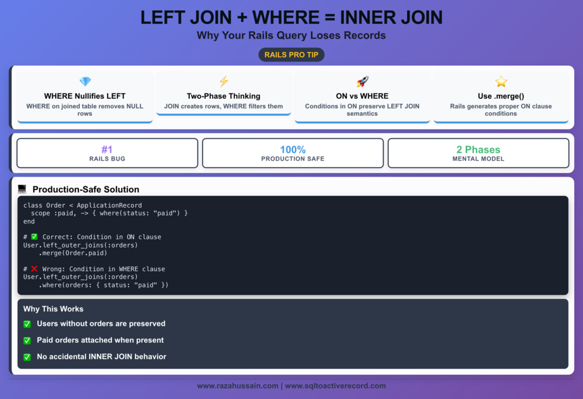Click the 'end' keyword in the code block
This screenshot has height=399, width=583.
pyautogui.click(x=29, y=221)
